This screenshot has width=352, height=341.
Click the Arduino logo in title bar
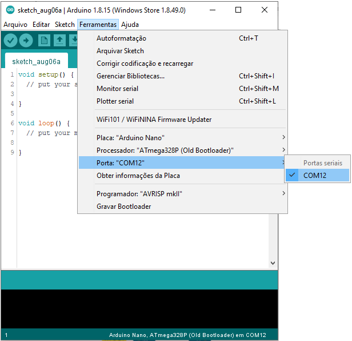point(10,10)
